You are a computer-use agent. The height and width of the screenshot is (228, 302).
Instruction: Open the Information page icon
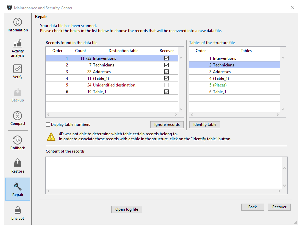click(x=18, y=22)
